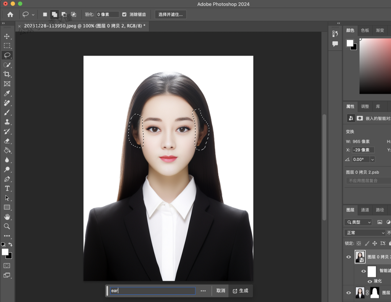Click the 选择并遮住 button
This screenshot has height=302, width=391.
[170, 15]
